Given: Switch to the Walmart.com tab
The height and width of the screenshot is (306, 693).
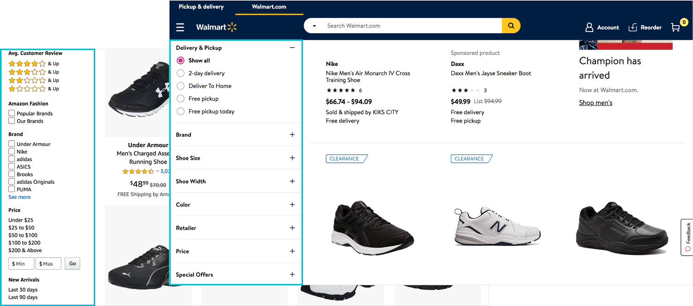Looking at the screenshot, I should pyautogui.click(x=269, y=7).
